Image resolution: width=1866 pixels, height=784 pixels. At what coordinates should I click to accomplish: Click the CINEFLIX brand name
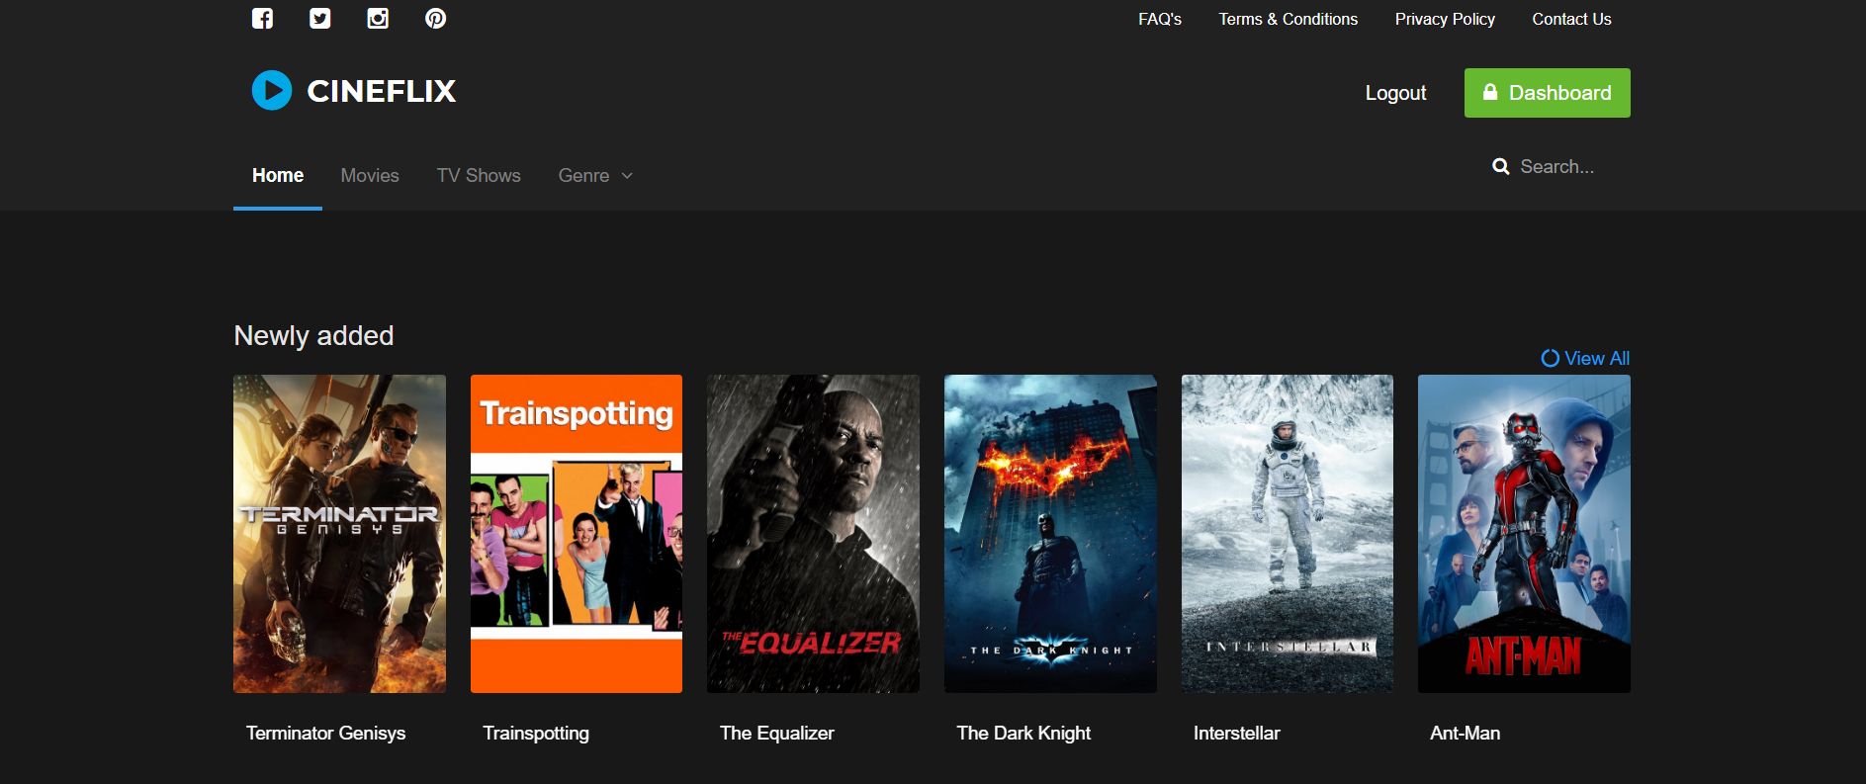coord(382,91)
